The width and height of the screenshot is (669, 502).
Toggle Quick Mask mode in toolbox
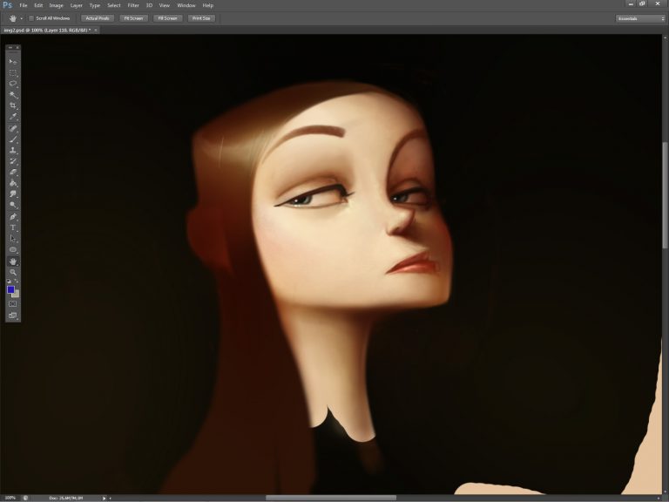13,303
